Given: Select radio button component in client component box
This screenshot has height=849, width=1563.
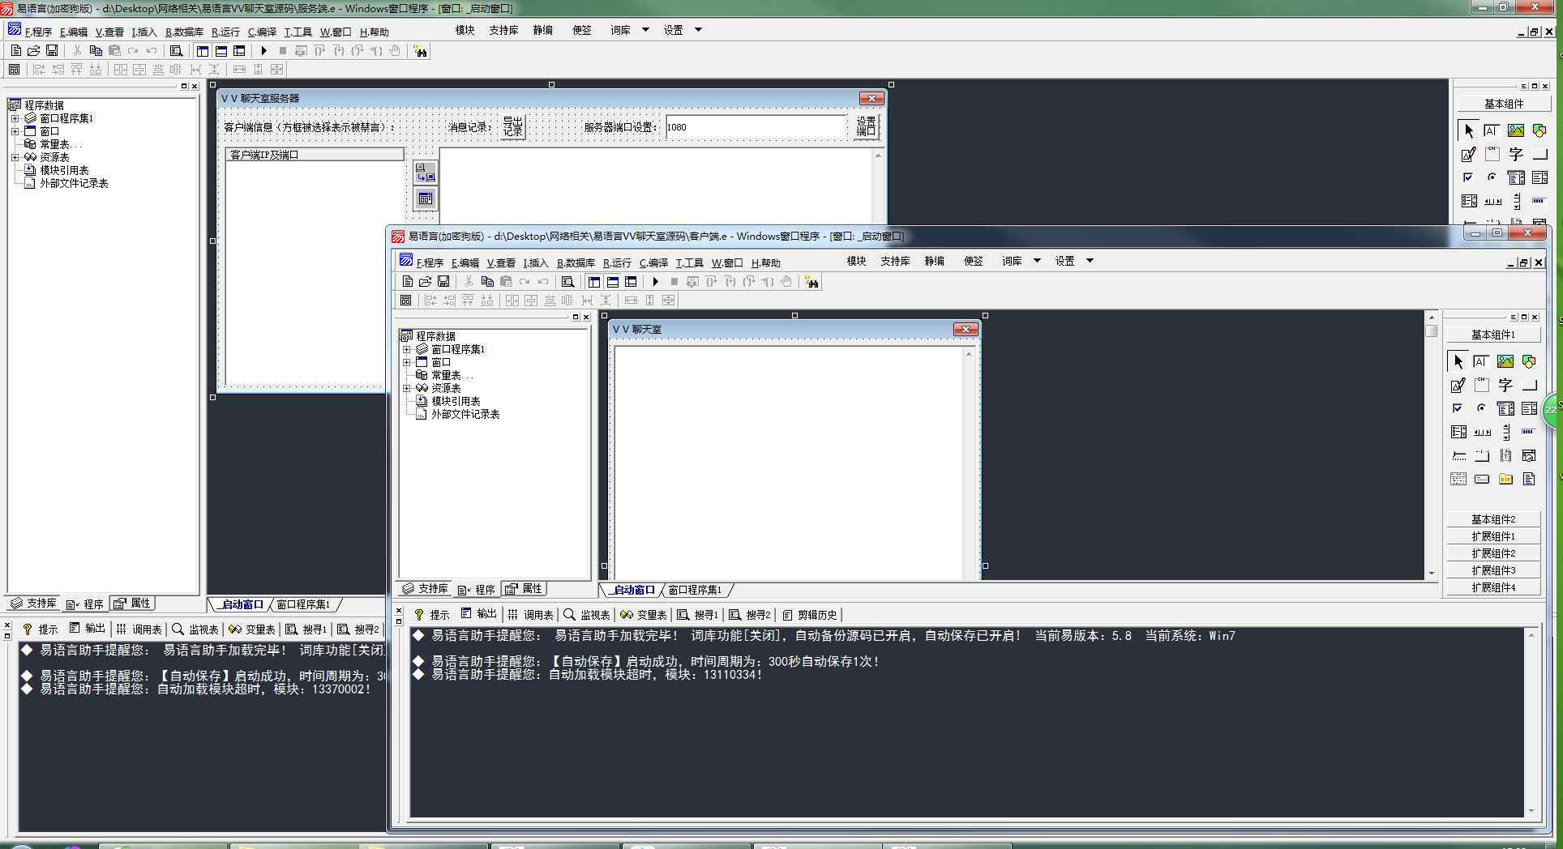Looking at the screenshot, I should tap(1481, 408).
